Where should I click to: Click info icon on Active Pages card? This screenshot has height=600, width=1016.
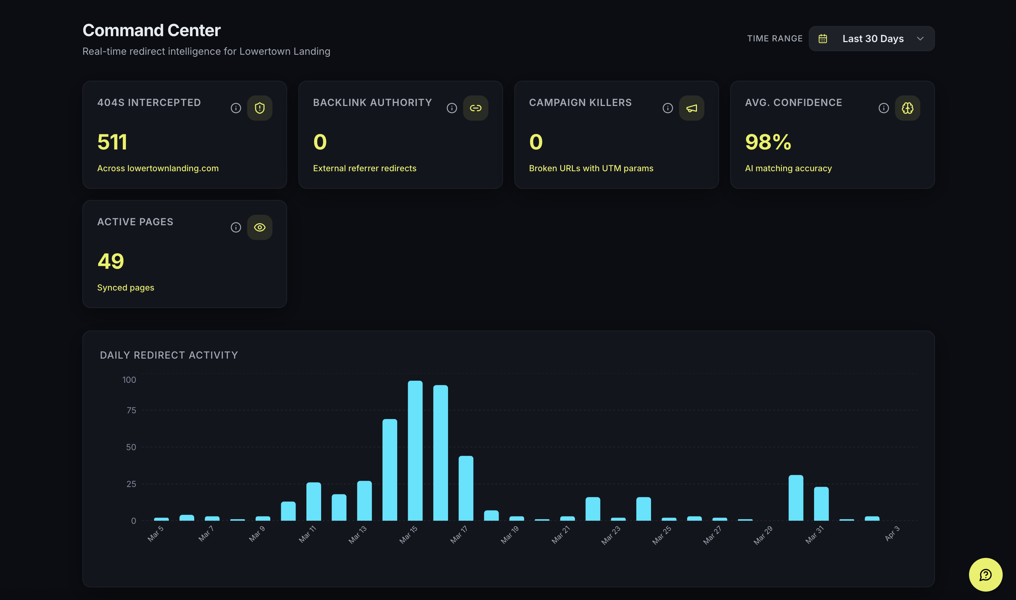[236, 227]
